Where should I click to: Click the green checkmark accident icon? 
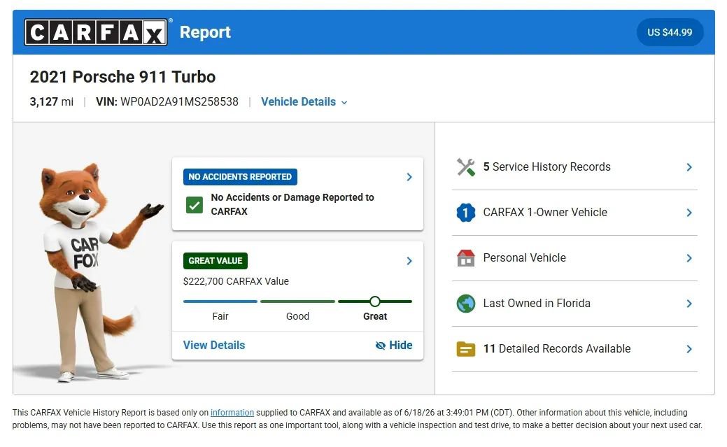(195, 204)
